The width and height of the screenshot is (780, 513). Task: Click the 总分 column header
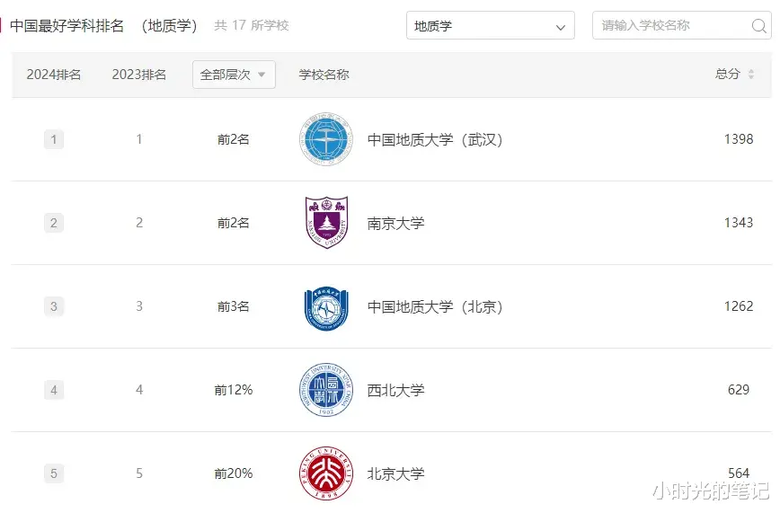[727, 75]
